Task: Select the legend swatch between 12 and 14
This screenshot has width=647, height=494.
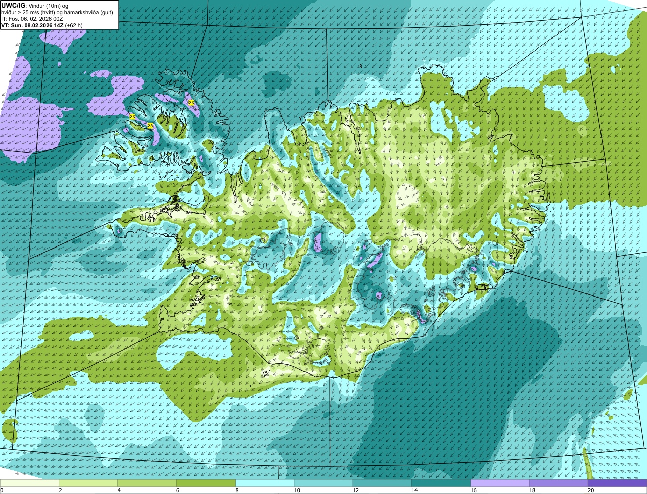Action: [x=382, y=483]
